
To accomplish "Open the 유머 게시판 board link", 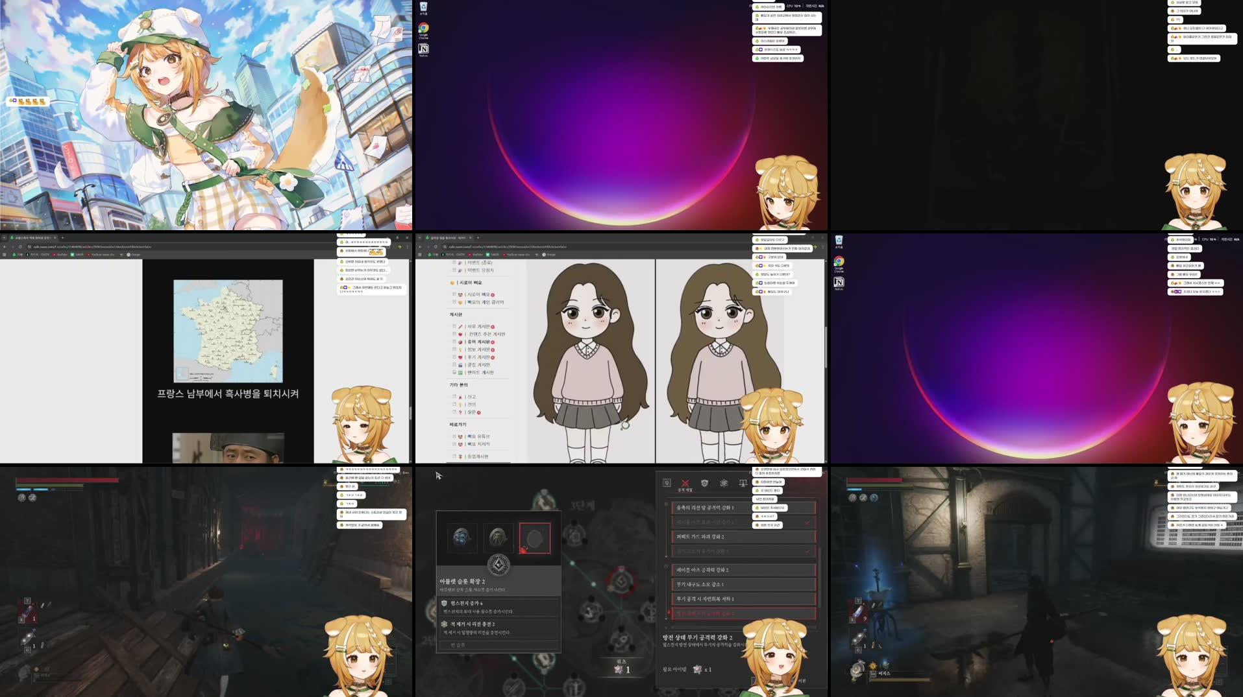I will point(478,342).
